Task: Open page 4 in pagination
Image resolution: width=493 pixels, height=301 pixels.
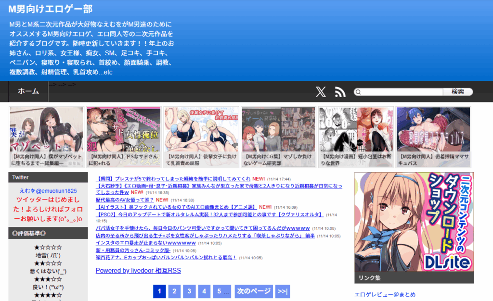Action: [204, 291]
